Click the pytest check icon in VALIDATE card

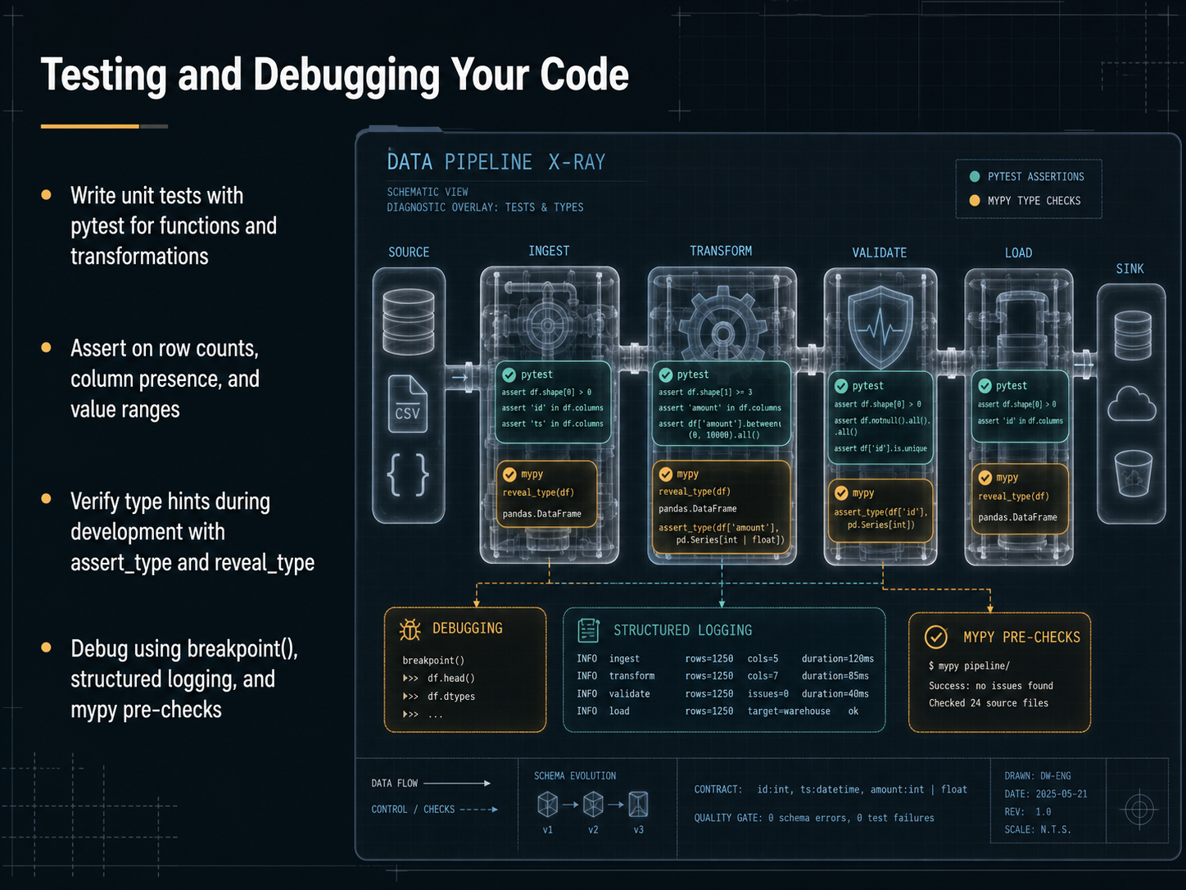click(841, 386)
